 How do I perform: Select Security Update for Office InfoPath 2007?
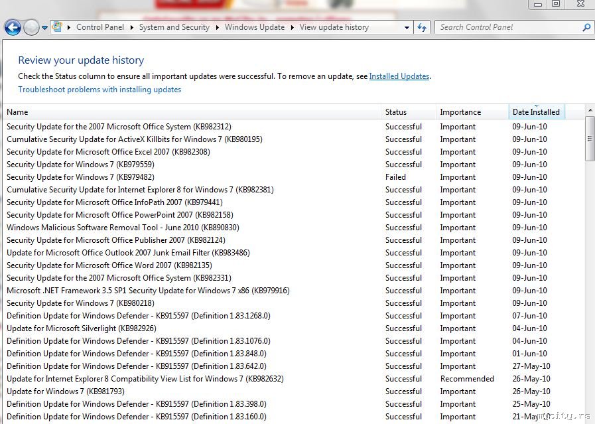point(294,202)
